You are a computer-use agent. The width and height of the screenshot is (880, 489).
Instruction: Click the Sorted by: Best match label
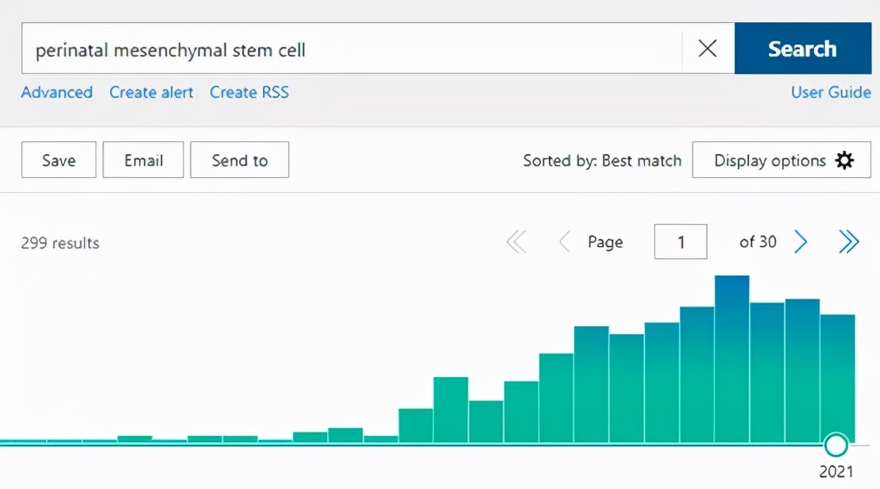[x=602, y=160]
